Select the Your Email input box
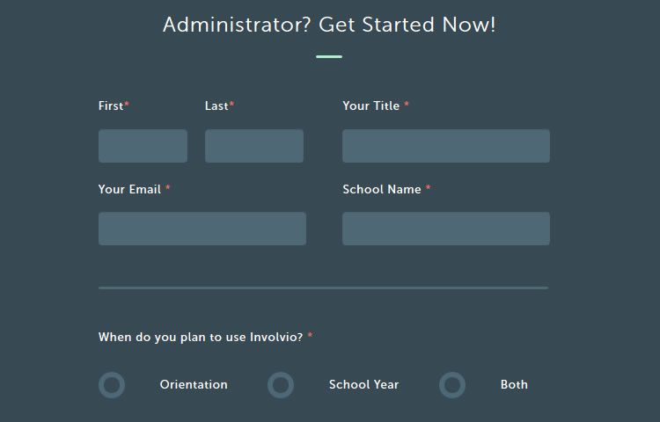This screenshot has width=660, height=422. point(202,229)
